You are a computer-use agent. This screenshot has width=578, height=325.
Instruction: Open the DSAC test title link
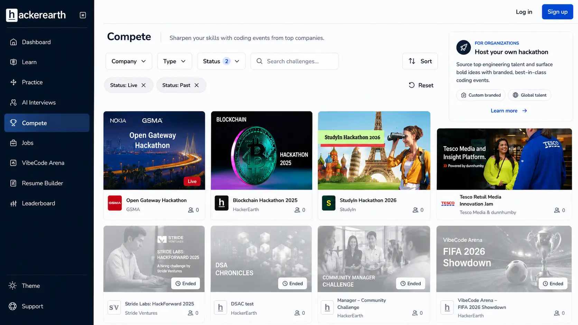point(242,304)
